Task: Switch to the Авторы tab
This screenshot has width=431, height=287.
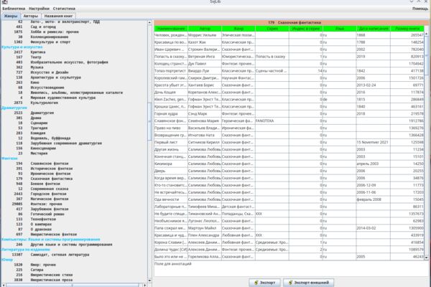Action: pos(30,16)
